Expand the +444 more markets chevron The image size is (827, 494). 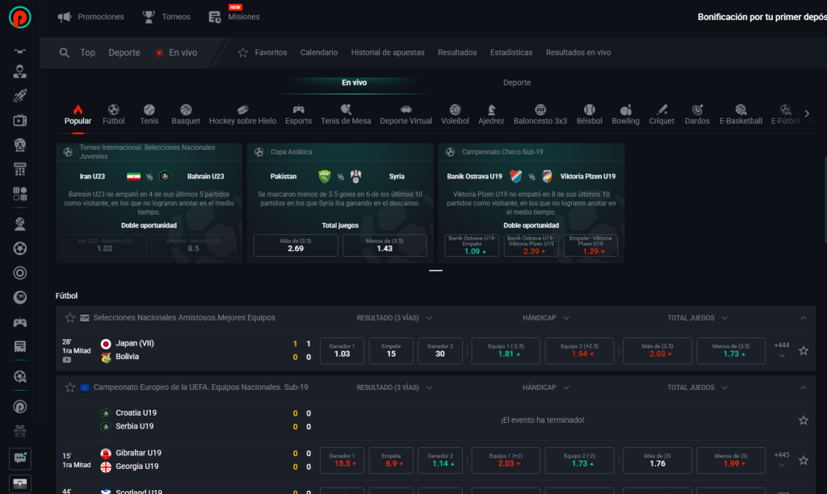[x=781, y=356]
